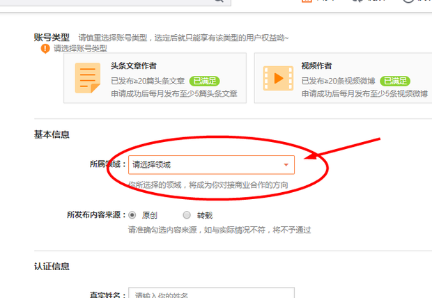Click the text 已发布≥20条视频微博
Viewport: 432px width, 298px height.
pos(339,81)
